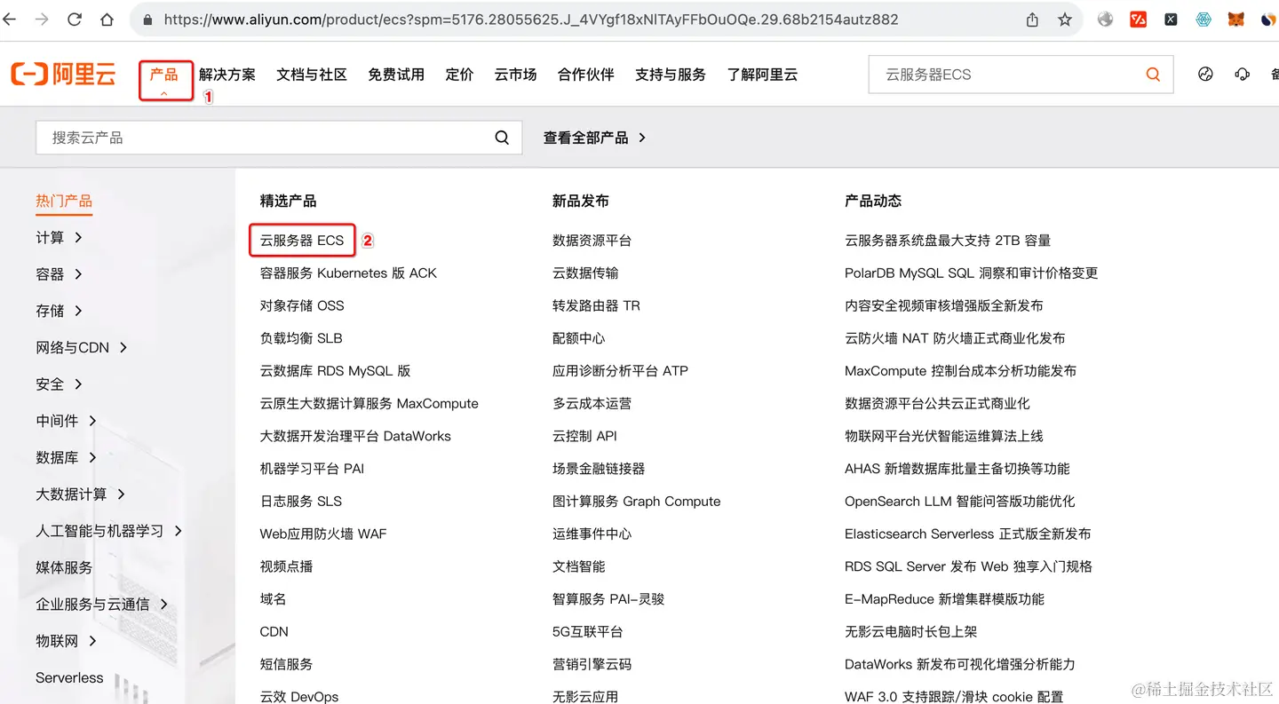Open the red slash extension icon
The width and height of the screenshot is (1279, 704).
[x=1138, y=20]
